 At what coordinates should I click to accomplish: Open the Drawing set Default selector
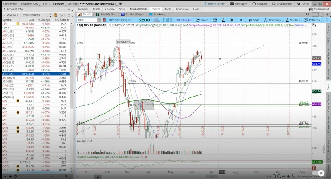pyautogui.click(x=310, y=176)
